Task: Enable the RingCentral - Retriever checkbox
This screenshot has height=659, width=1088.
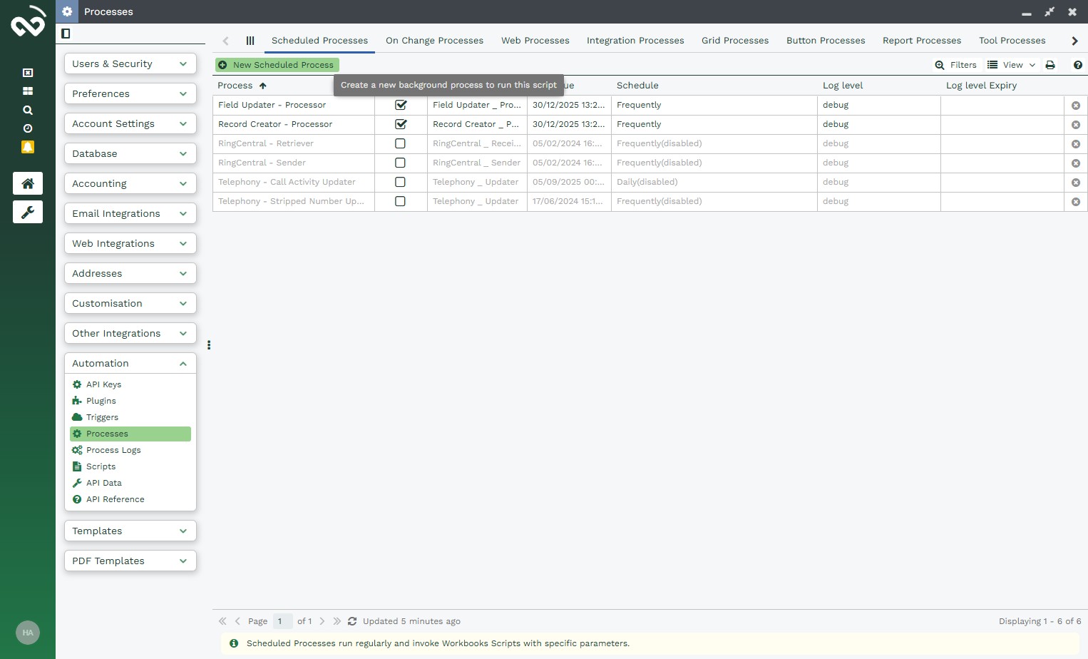Action: tap(401, 143)
